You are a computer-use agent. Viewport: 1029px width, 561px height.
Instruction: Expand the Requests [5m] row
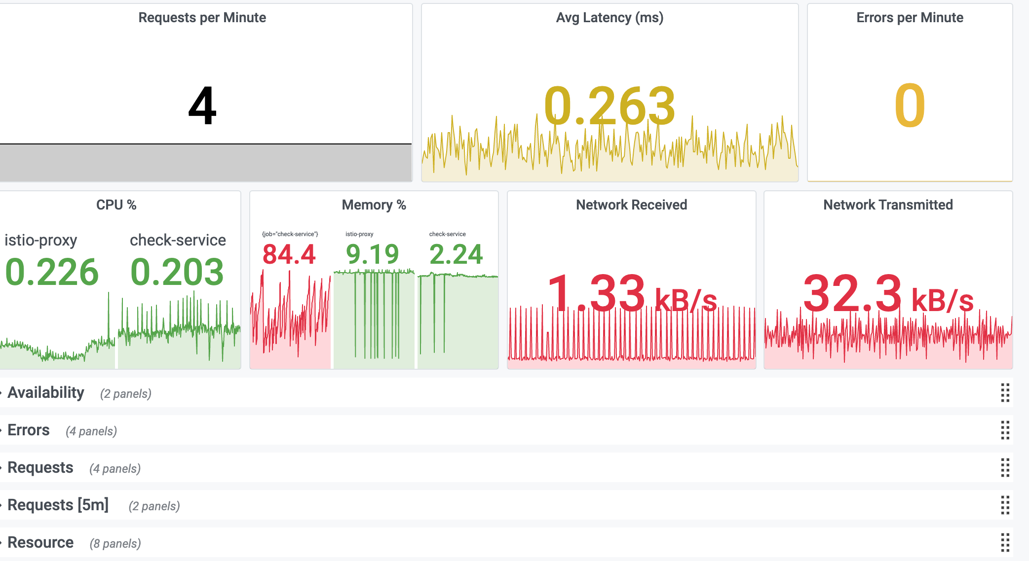[58, 505]
